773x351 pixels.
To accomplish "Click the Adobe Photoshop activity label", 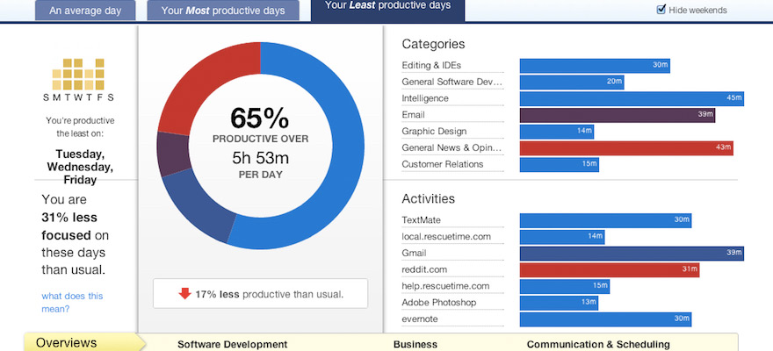I will [438, 302].
